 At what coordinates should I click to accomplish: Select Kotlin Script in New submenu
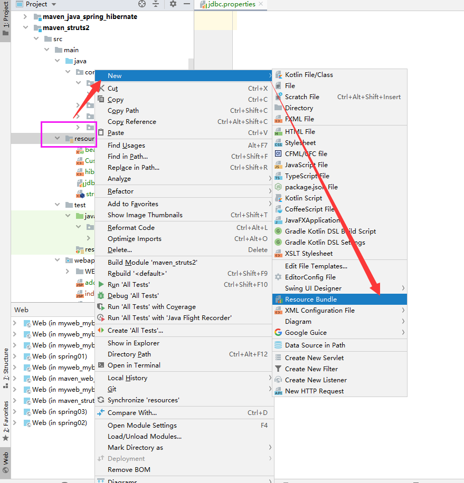[340, 198]
